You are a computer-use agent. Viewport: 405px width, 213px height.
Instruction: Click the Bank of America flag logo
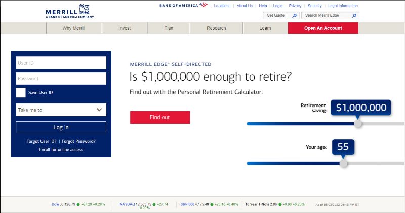coord(204,5)
